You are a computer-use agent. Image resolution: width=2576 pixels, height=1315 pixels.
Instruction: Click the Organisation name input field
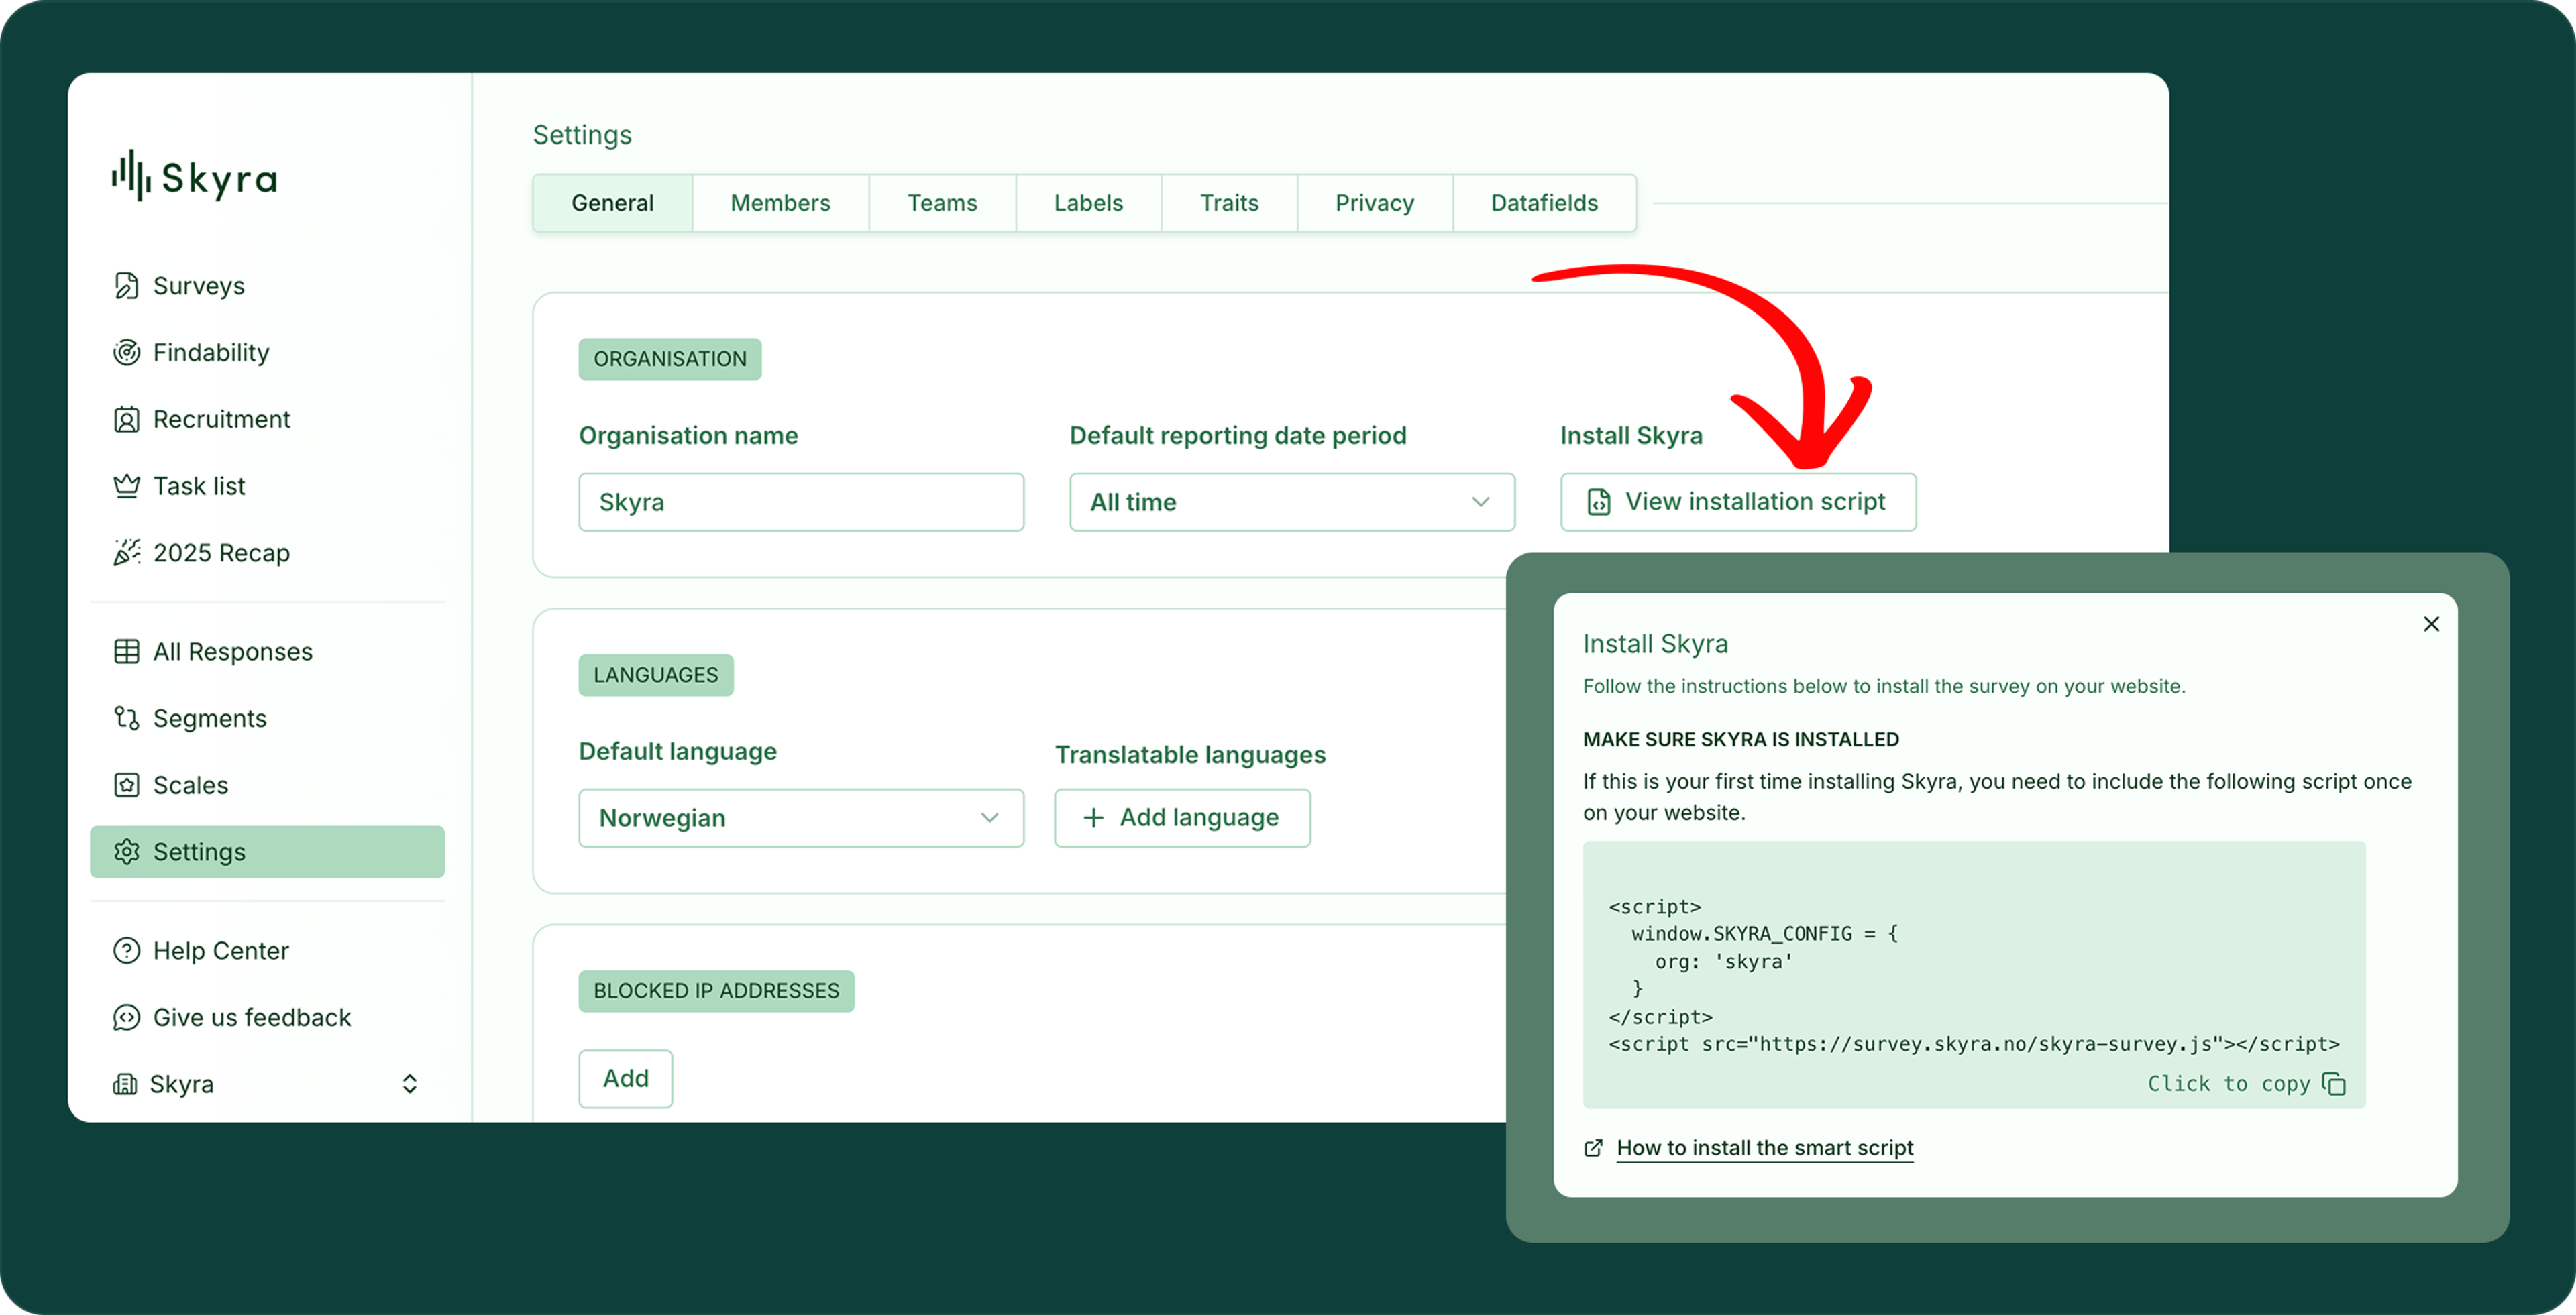click(x=801, y=502)
